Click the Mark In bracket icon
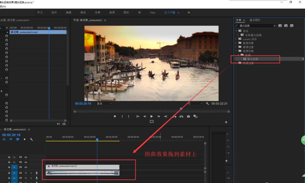This screenshot has height=183, width=305. click(x=122, y=116)
